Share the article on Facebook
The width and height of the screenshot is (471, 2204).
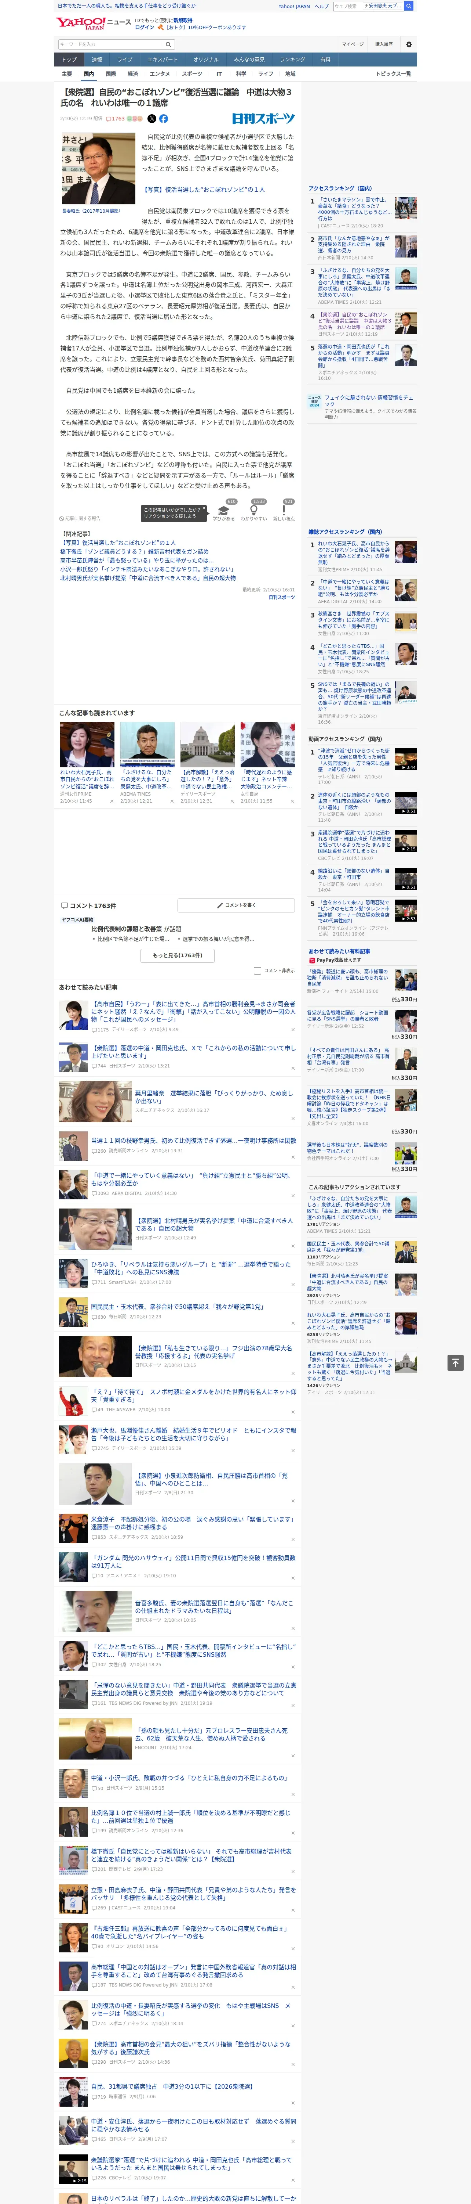(163, 119)
